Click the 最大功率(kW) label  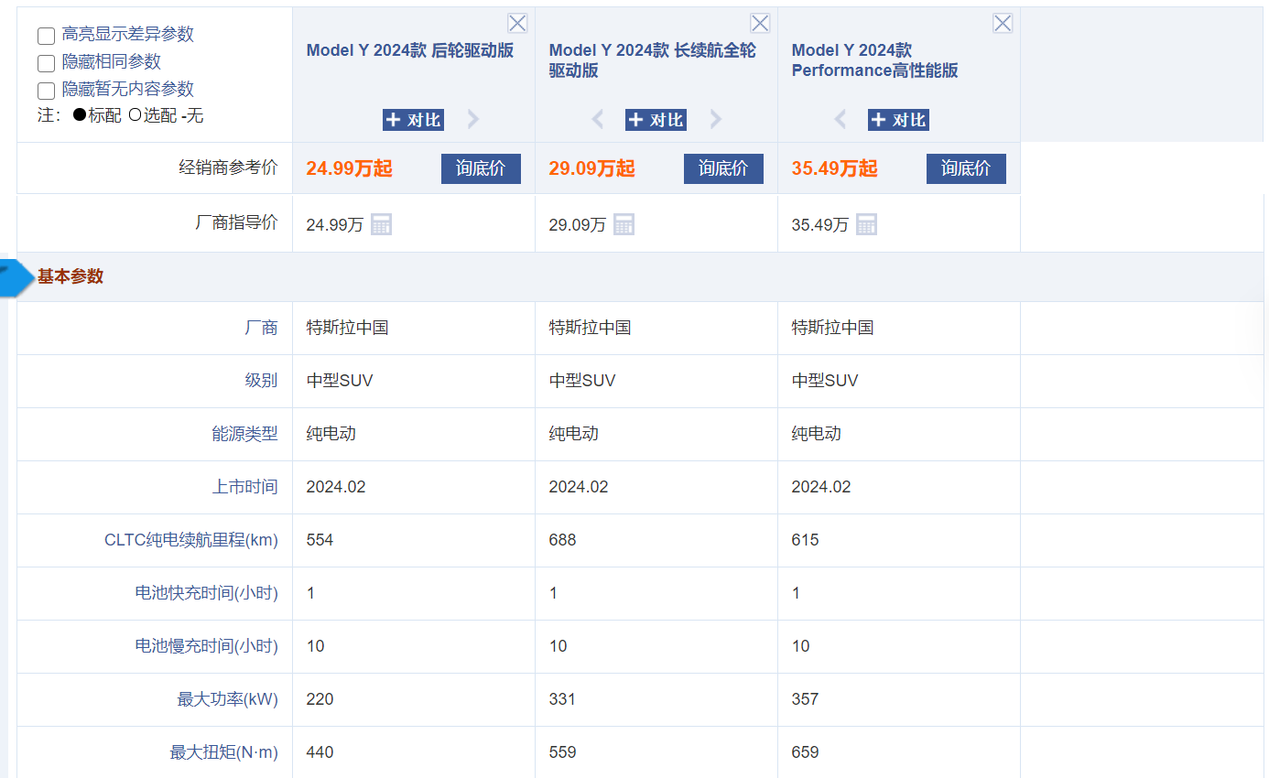(228, 699)
